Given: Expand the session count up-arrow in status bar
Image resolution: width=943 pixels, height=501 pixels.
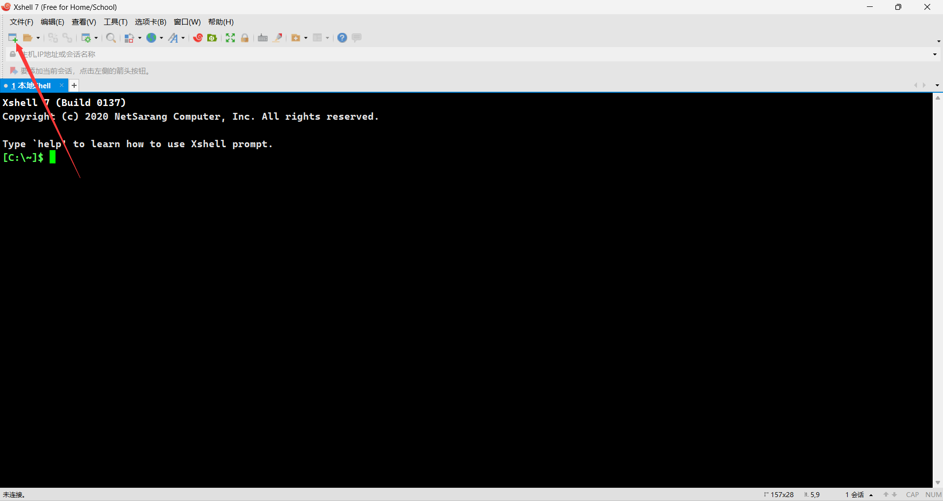Looking at the screenshot, I should [x=871, y=495].
